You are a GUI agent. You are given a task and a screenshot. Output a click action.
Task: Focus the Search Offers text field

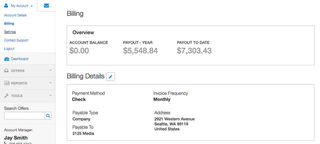pyautogui.click(x=24, y=116)
